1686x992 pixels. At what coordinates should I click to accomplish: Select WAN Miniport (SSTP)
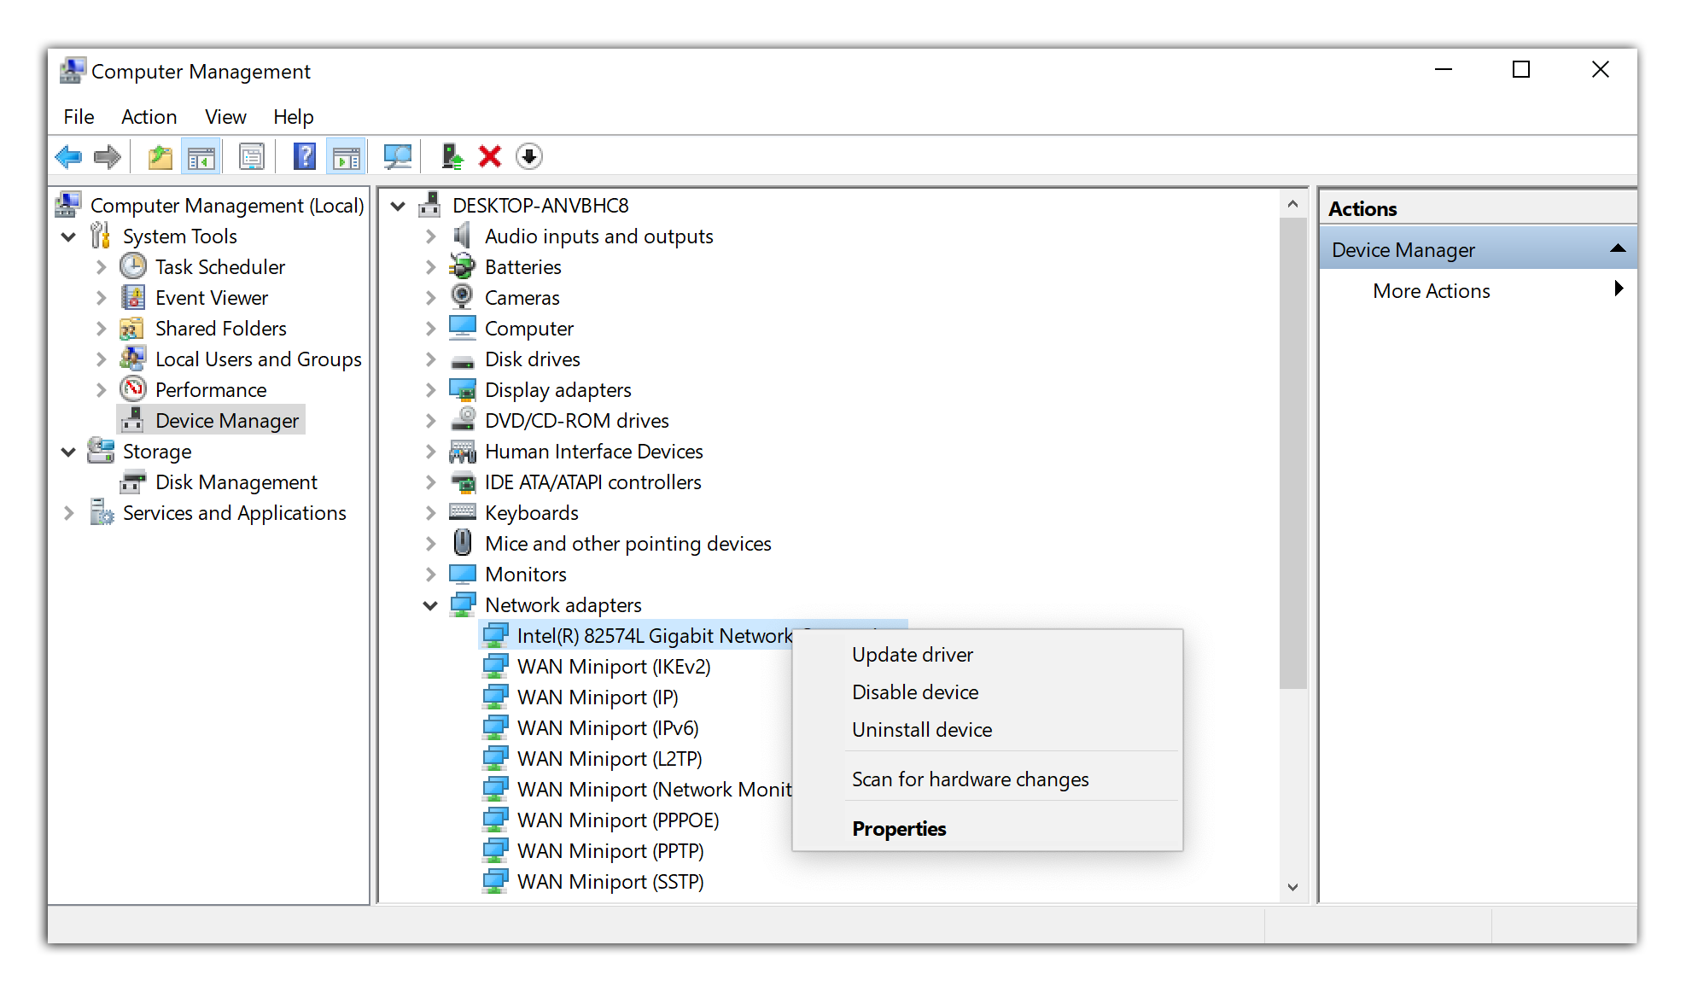click(610, 882)
